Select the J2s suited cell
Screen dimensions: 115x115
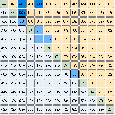click(110, 30)
